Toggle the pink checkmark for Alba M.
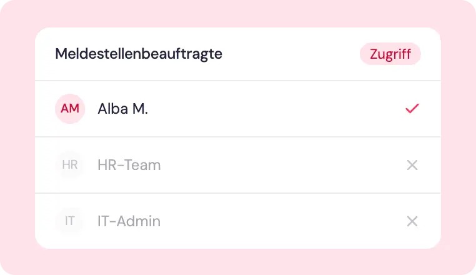This screenshot has width=476, height=275. coord(412,109)
